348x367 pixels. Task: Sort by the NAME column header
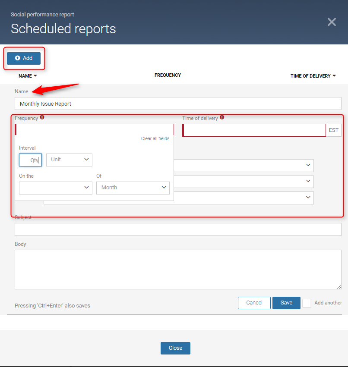28,76
